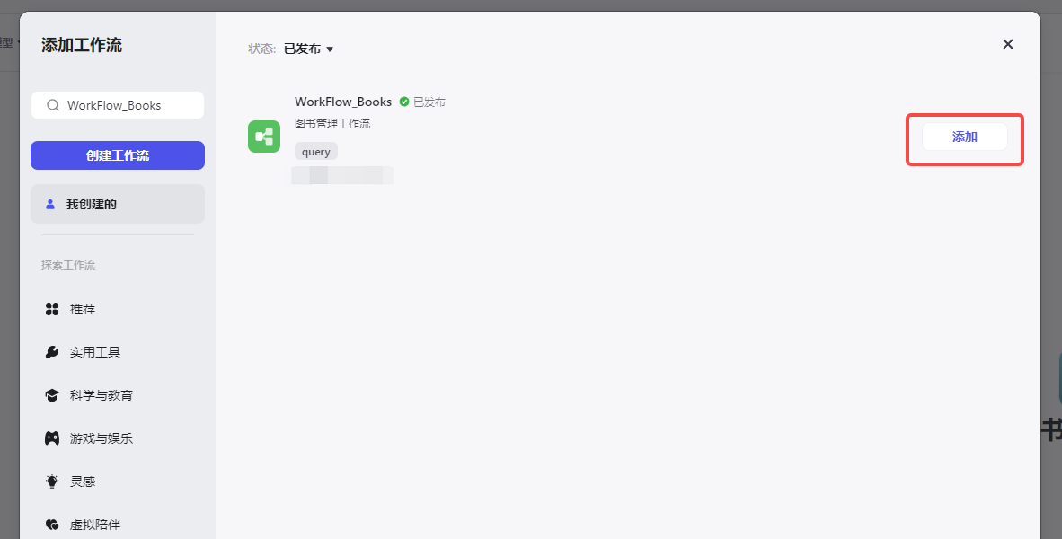
Task: Open the 状态 已发布 dropdown
Action: point(309,49)
